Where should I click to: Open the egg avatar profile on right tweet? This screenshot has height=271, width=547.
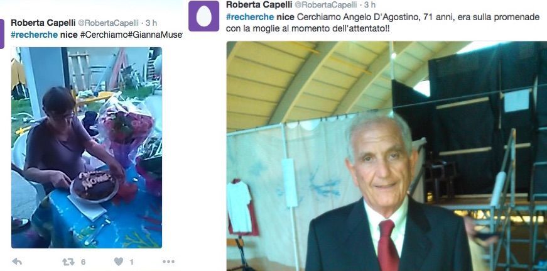tap(203, 16)
